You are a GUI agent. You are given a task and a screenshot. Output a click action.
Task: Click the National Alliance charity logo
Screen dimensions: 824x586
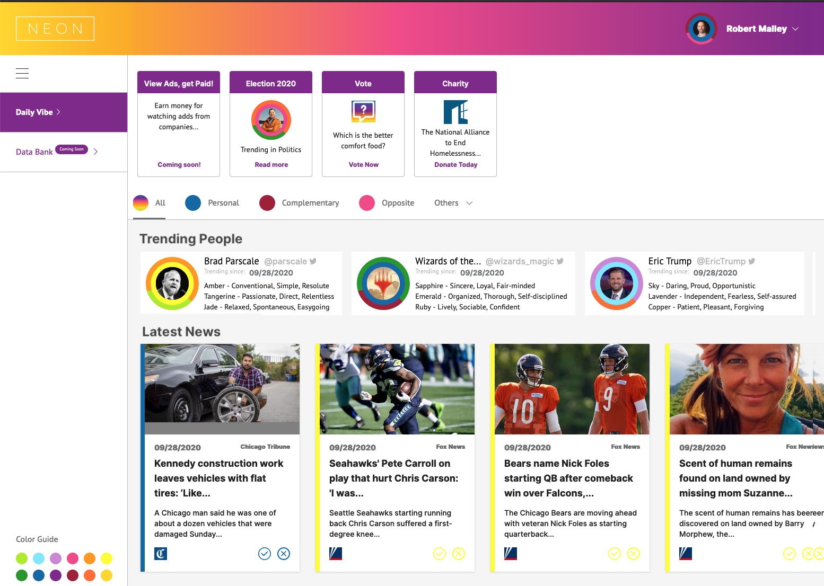(x=455, y=112)
